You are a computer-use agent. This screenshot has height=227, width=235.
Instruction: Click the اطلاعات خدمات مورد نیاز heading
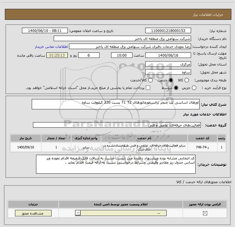pos(204,114)
